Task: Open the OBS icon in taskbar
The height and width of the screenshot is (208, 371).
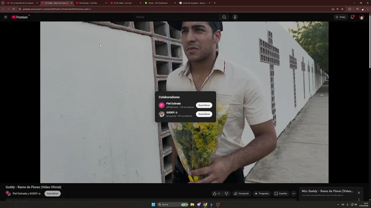Action: (x=218, y=205)
